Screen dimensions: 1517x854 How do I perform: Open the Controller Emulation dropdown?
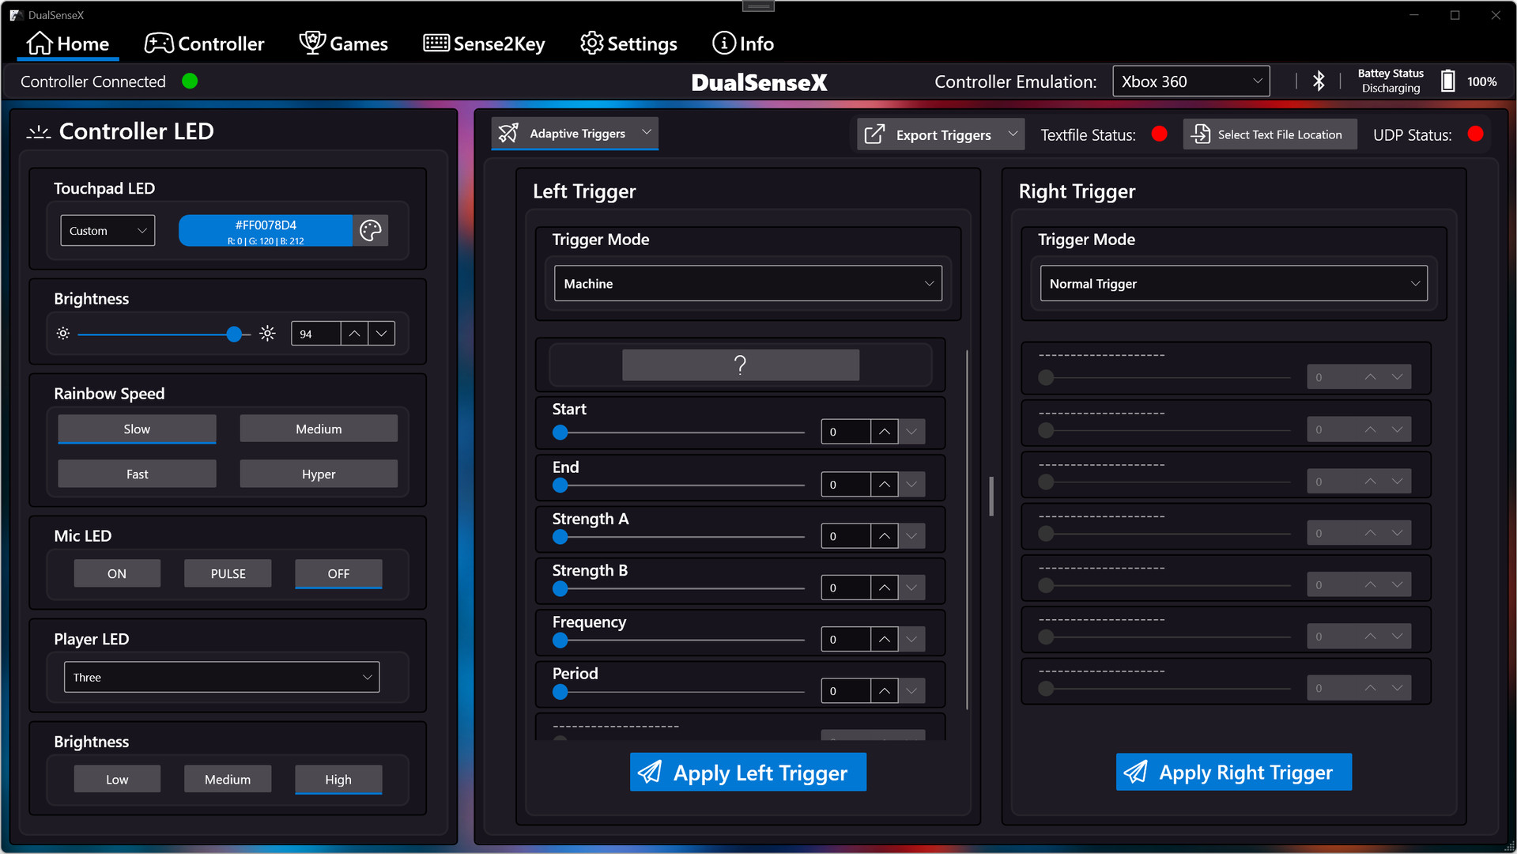(x=1191, y=81)
